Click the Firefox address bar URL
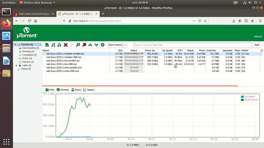This screenshot has height=148, width=264. (x=97, y=21)
